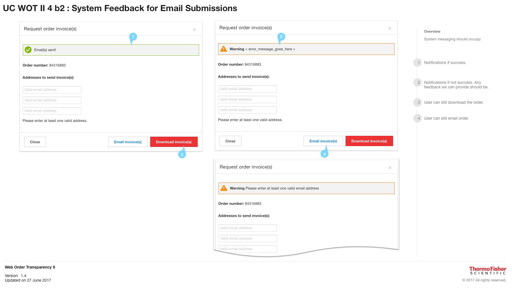Viewport: 512px width, 291px height.
Task: Click blue annotation marker 1
Action: coord(133,37)
